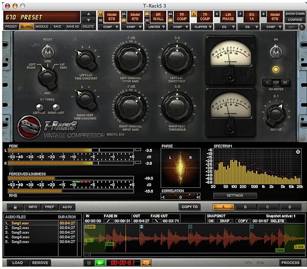Open slot 1 COMP module dropdown
The image size is (307, 269).
click(108, 27)
